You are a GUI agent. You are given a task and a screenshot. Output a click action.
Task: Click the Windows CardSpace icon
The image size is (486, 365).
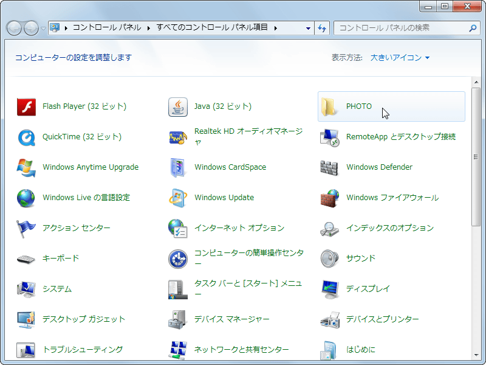click(x=178, y=168)
